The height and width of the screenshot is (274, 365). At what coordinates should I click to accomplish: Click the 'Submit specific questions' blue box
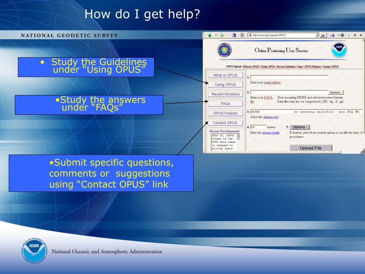(x=101, y=173)
